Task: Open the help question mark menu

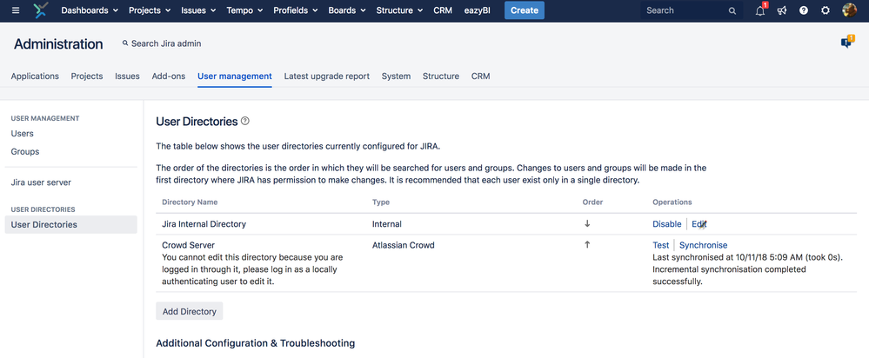Action: click(804, 10)
